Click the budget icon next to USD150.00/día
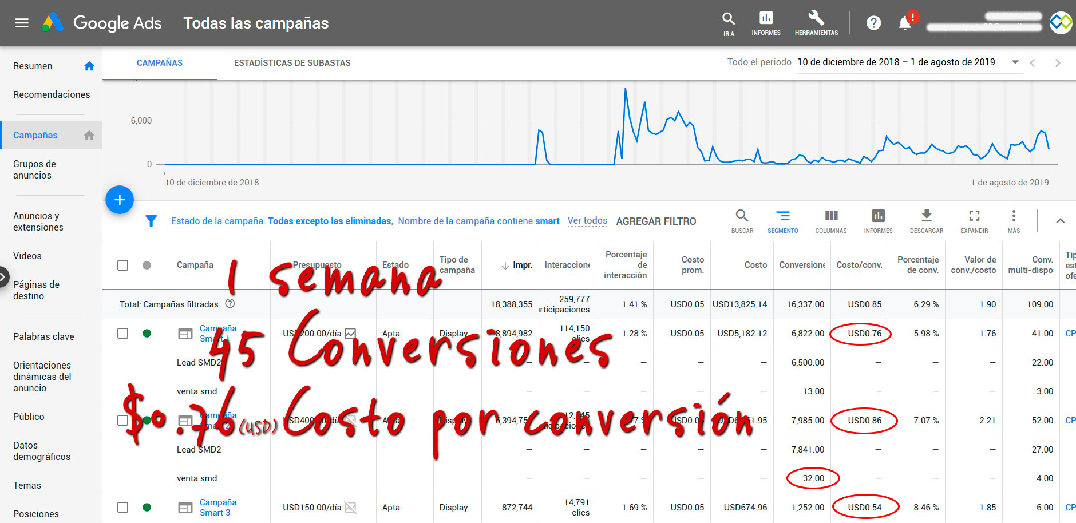1076x523 pixels. [x=350, y=508]
